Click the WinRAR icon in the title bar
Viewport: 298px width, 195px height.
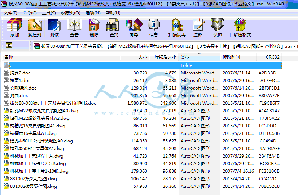coord(4,4)
